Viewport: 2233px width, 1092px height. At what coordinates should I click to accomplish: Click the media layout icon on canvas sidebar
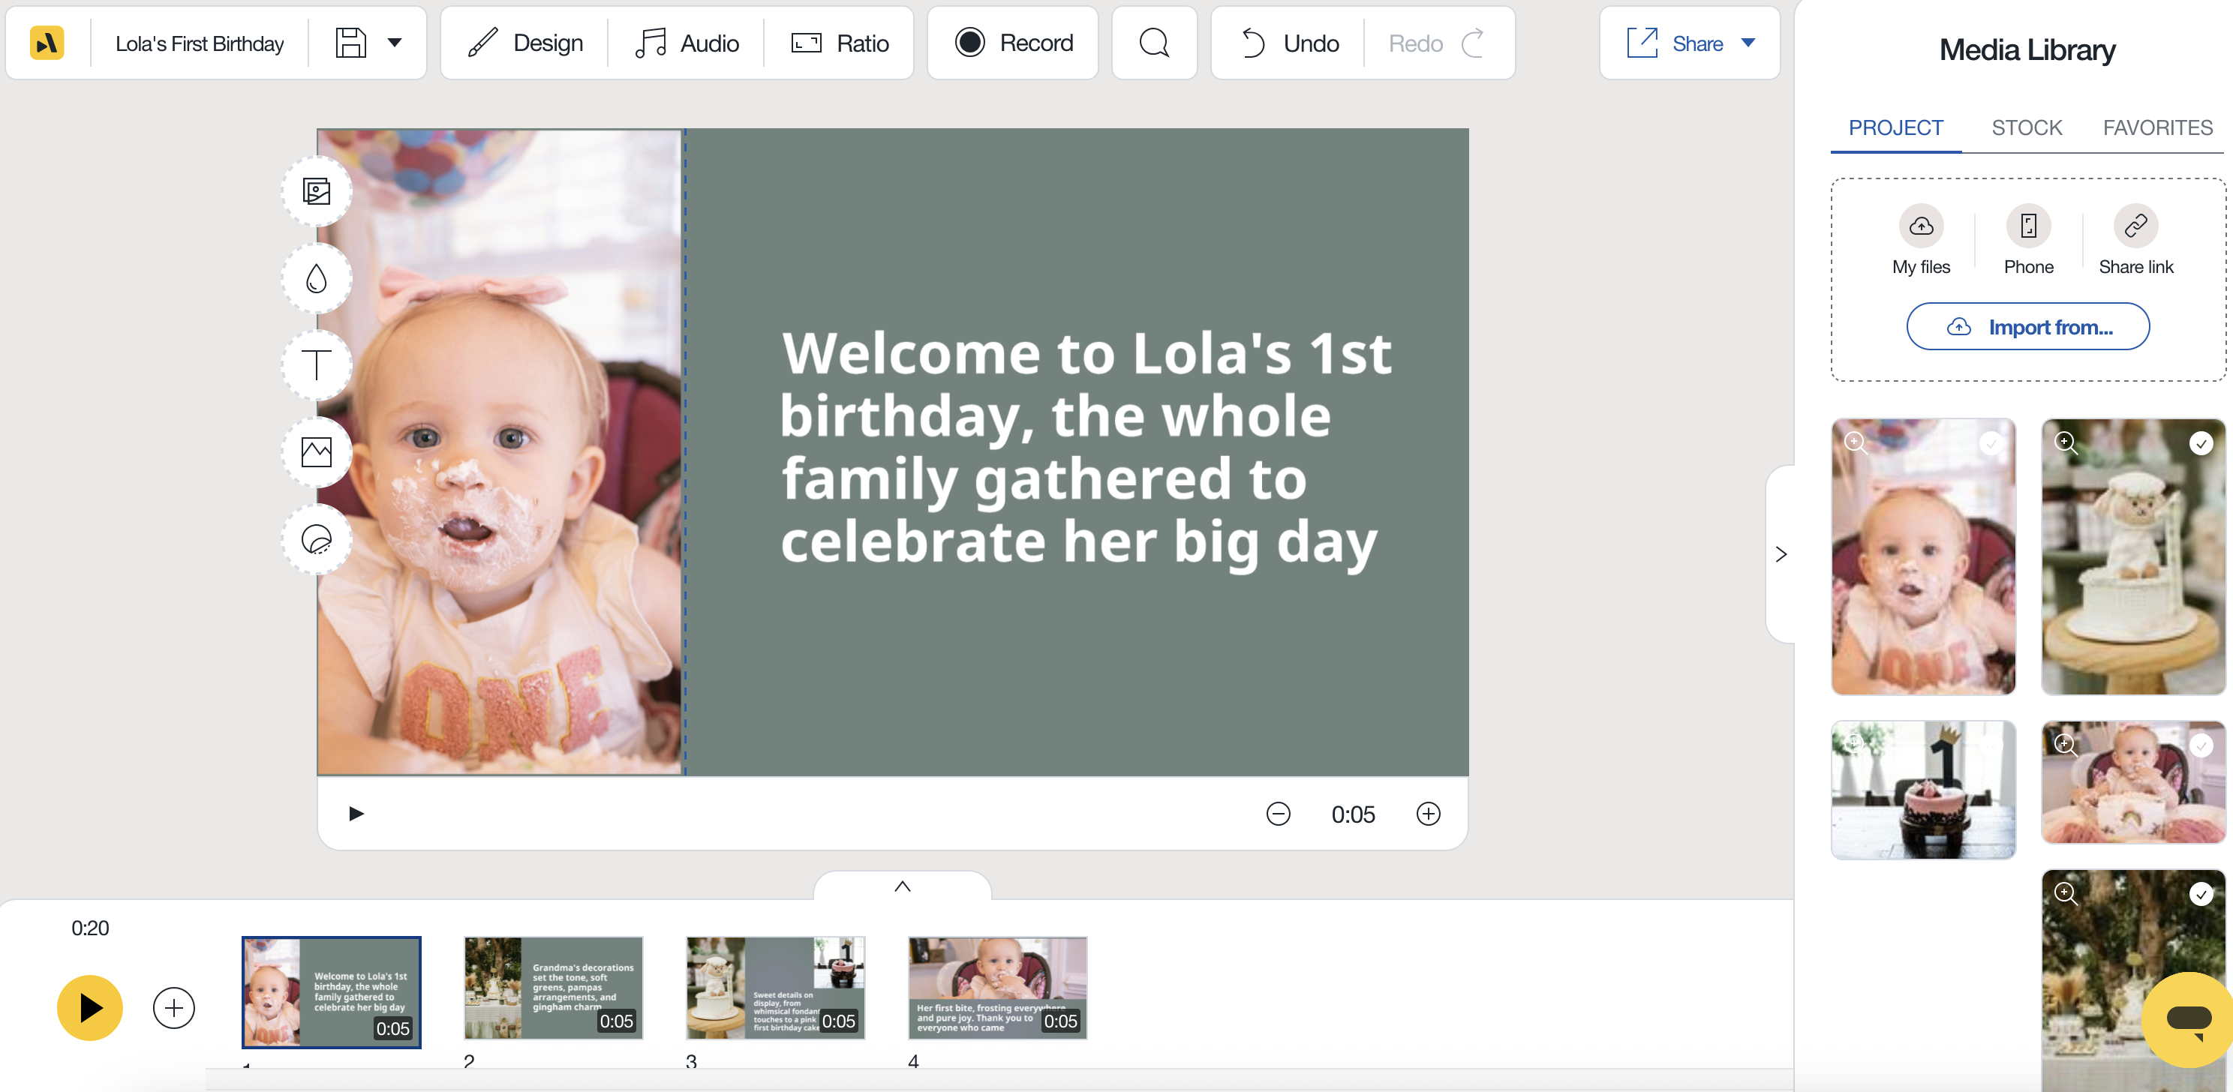[317, 190]
